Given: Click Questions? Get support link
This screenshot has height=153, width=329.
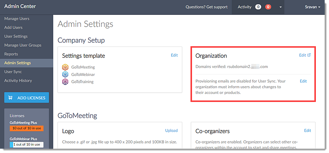Looking at the screenshot, I should (206, 7).
